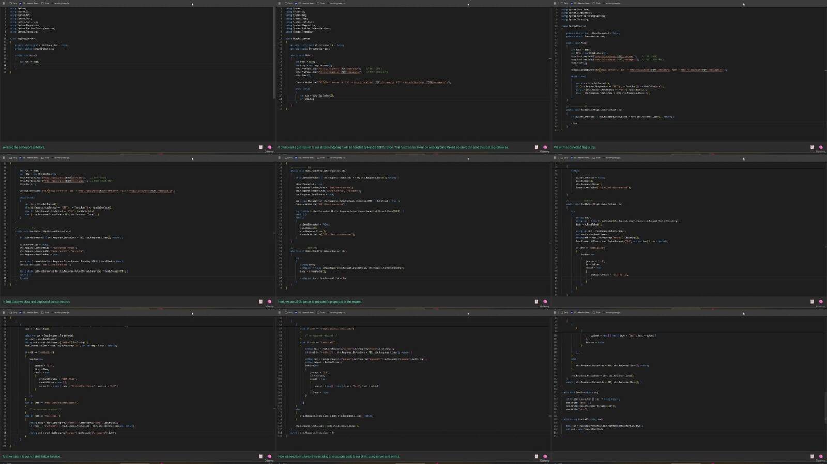Click document icon beside 'We keep the same port' caption
827x464 pixels.
[261, 147]
